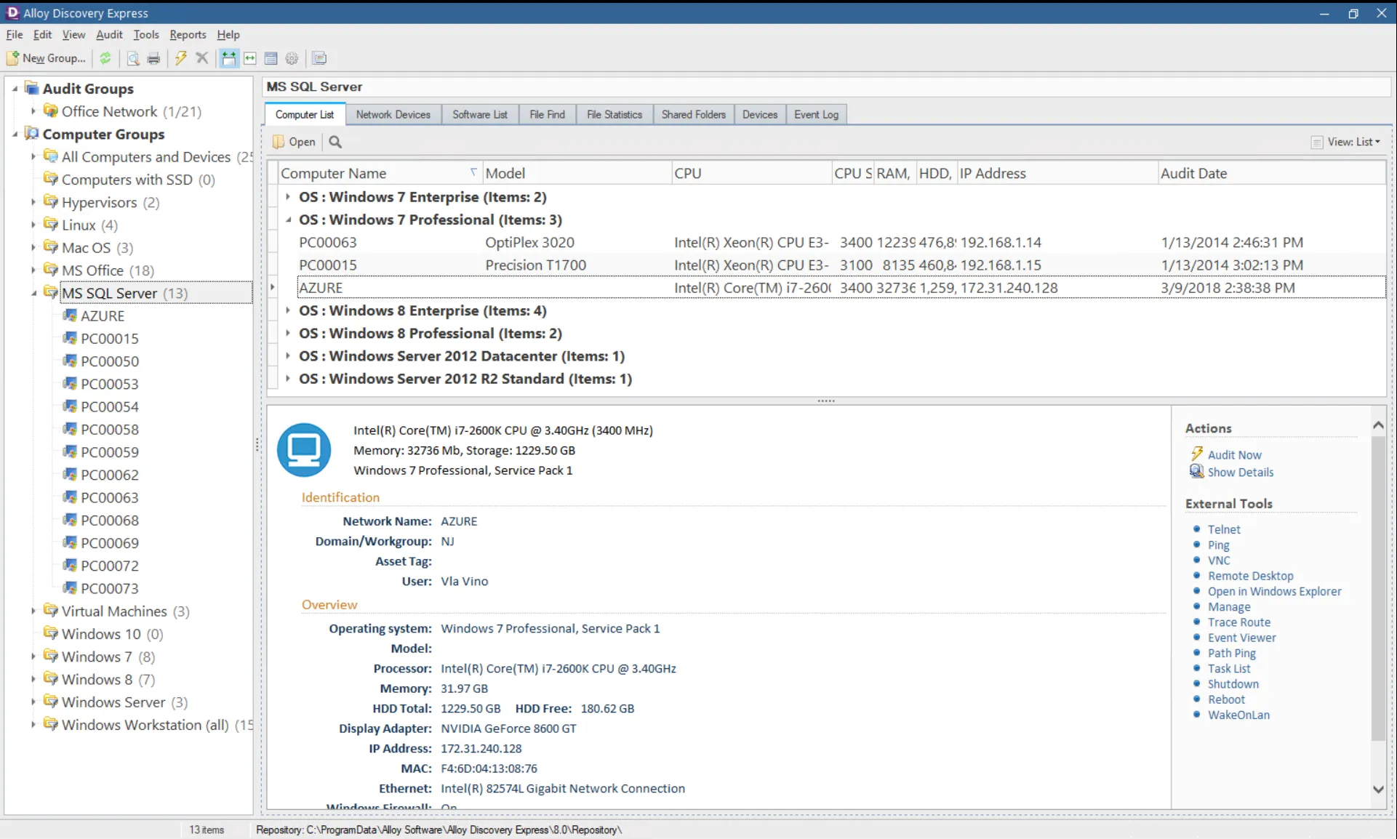Select the Print Preview icon

[132, 58]
